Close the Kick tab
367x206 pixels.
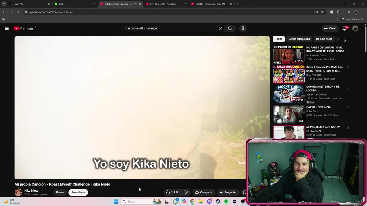94,4
